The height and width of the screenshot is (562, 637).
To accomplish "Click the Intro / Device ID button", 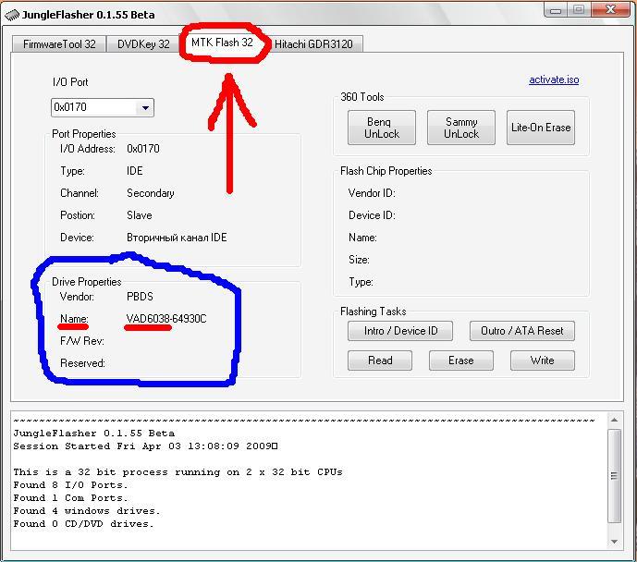I will point(400,331).
